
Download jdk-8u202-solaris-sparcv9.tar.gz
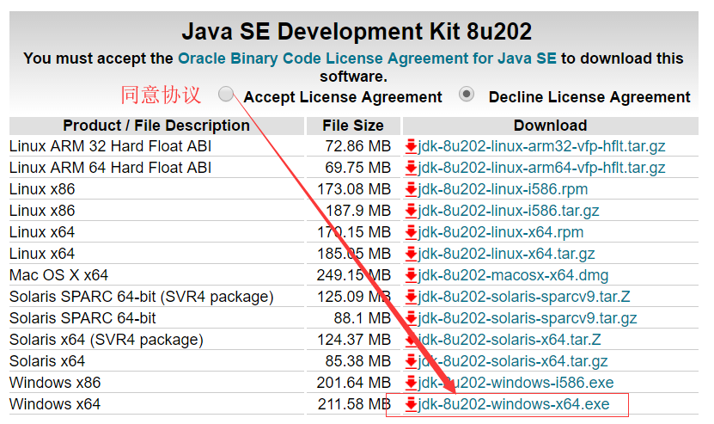point(528,318)
